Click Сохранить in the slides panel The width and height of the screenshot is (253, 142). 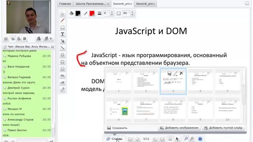coord(117,128)
